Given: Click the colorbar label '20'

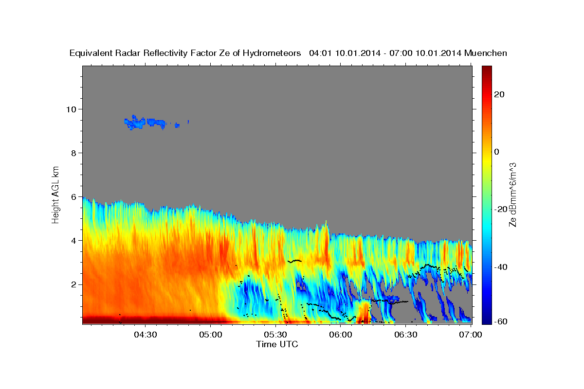Looking at the screenshot, I should click(x=499, y=94).
